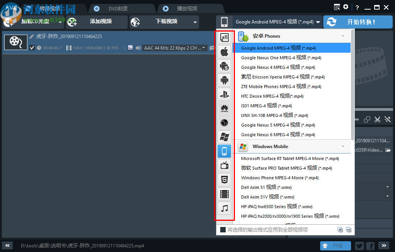Click the trim scissors icon

coord(377,119)
